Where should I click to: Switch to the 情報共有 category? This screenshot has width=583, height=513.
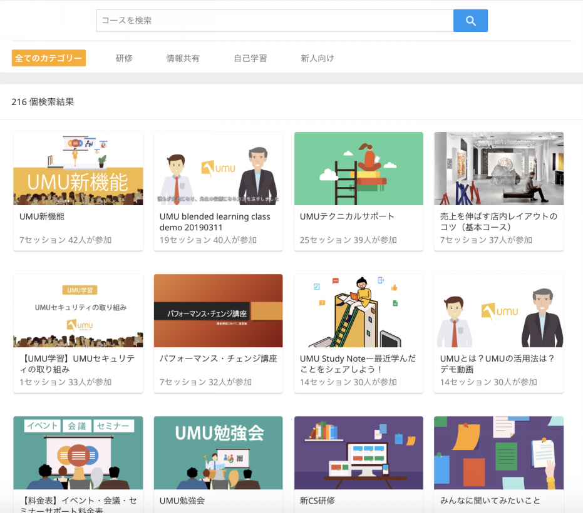pyautogui.click(x=183, y=58)
